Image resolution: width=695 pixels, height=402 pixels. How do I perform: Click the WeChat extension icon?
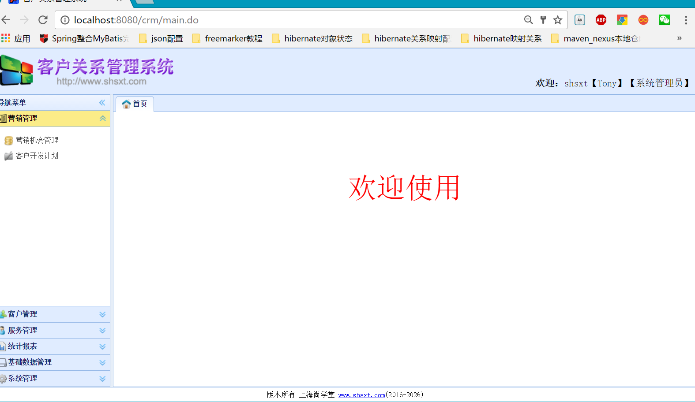click(x=664, y=20)
